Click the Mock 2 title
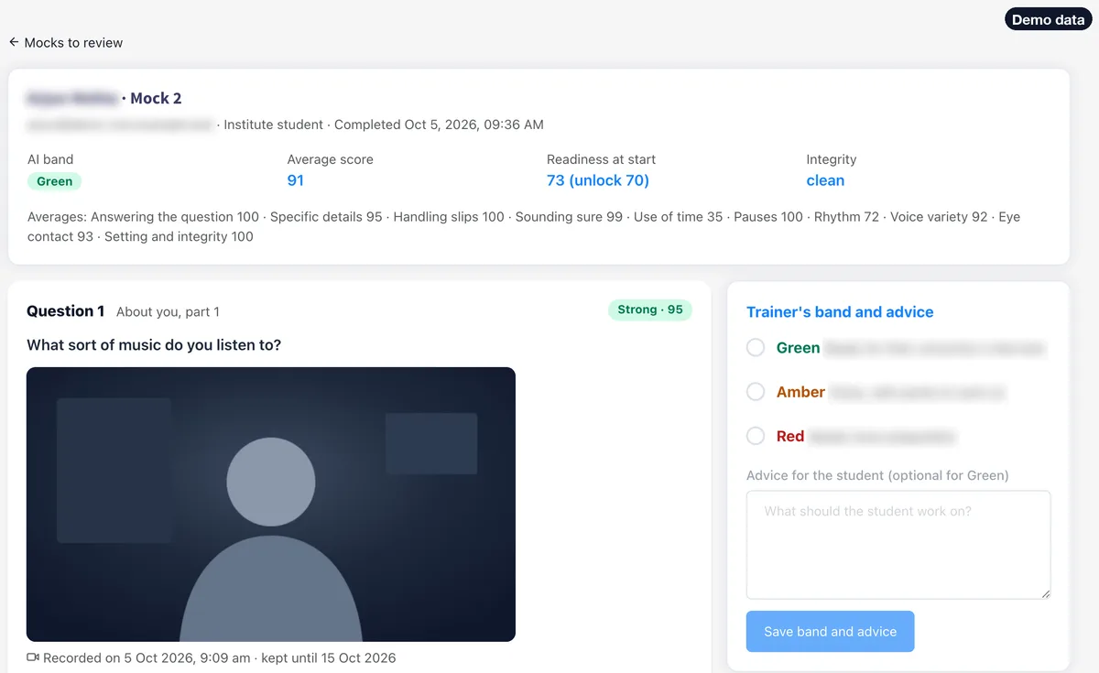This screenshot has height=673, width=1099. 156,98
